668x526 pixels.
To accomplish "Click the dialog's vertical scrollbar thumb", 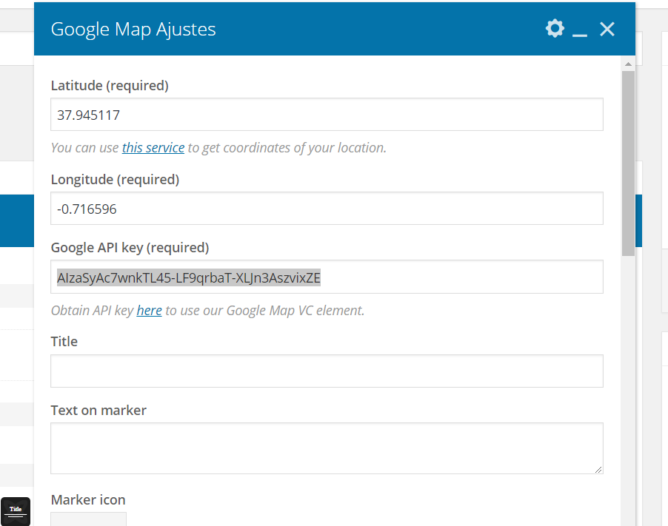I will [x=628, y=163].
